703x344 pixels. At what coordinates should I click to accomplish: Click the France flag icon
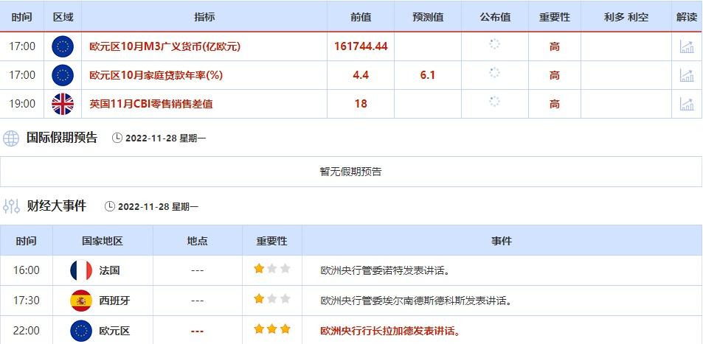click(81, 270)
